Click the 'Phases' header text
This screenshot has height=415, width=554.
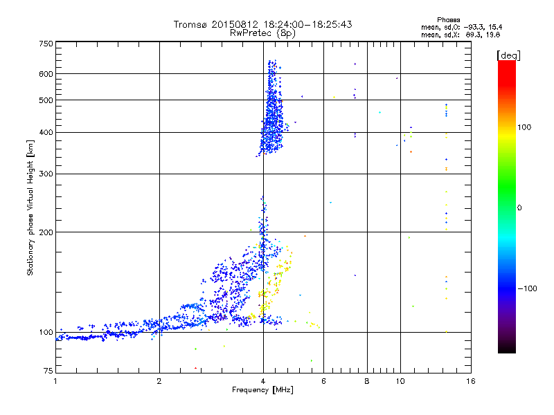(448, 20)
